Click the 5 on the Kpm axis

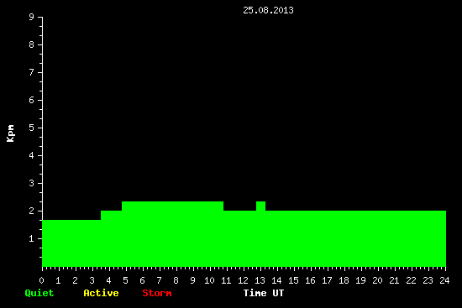pos(32,128)
